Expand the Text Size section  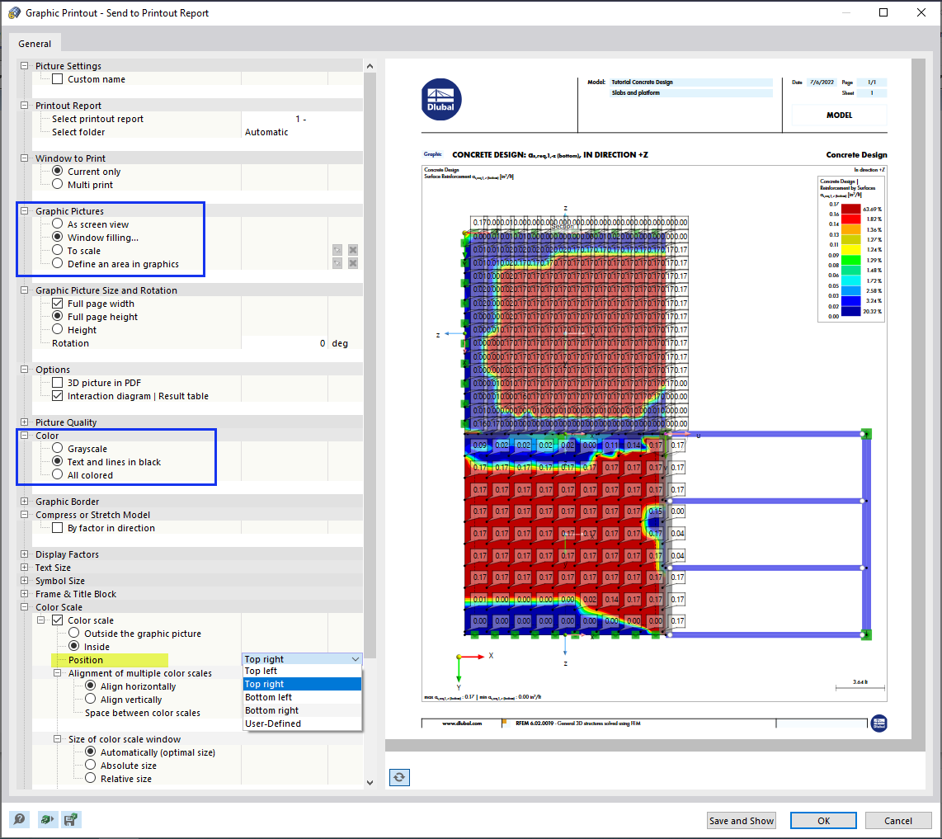pos(24,568)
